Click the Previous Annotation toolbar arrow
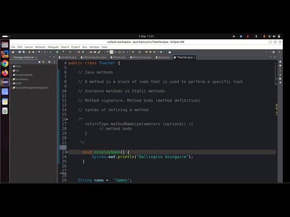290x217 pixels. [x=140, y=52]
